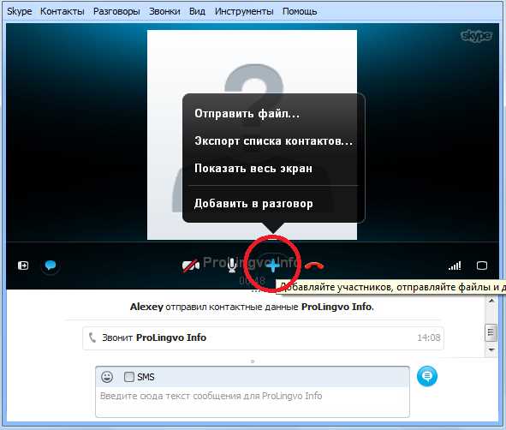The width and height of the screenshot is (506, 430).
Task: Select Добавить в разговор option
Action: point(253,204)
